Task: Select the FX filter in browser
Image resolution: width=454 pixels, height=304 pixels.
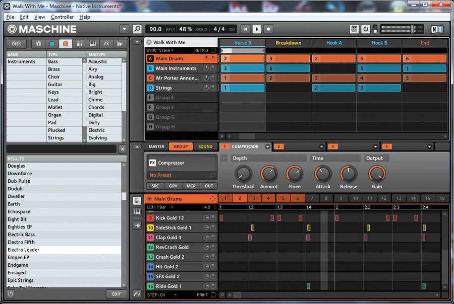Action: pyautogui.click(x=106, y=44)
